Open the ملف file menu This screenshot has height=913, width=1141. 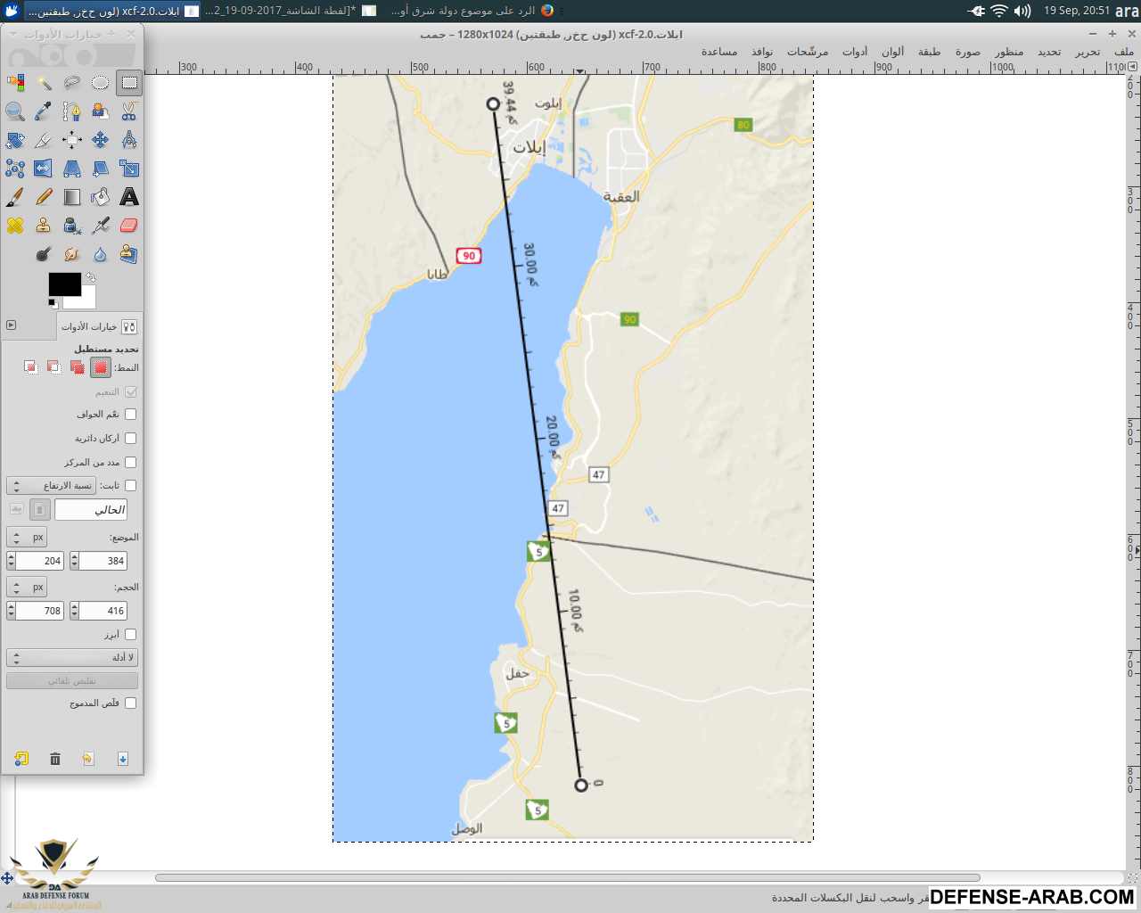[1123, 52]
